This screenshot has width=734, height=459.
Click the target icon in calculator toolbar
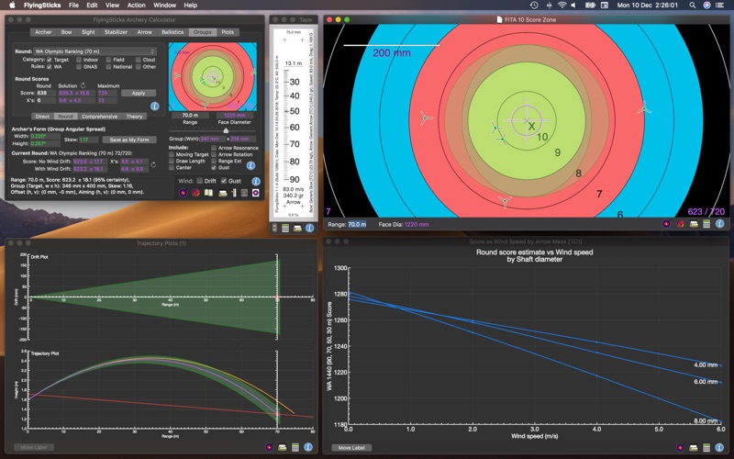(x=183, y=193)
